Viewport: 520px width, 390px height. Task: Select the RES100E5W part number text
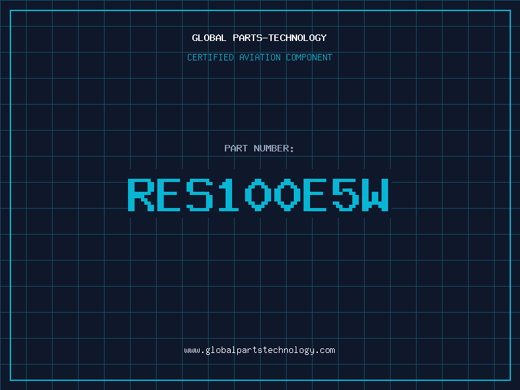(259, 194)
